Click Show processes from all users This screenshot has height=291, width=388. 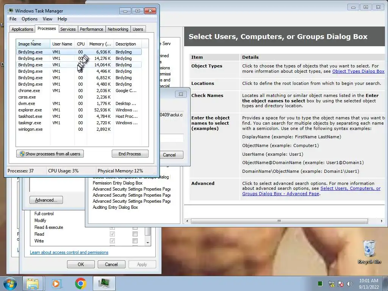coord(50,154)
